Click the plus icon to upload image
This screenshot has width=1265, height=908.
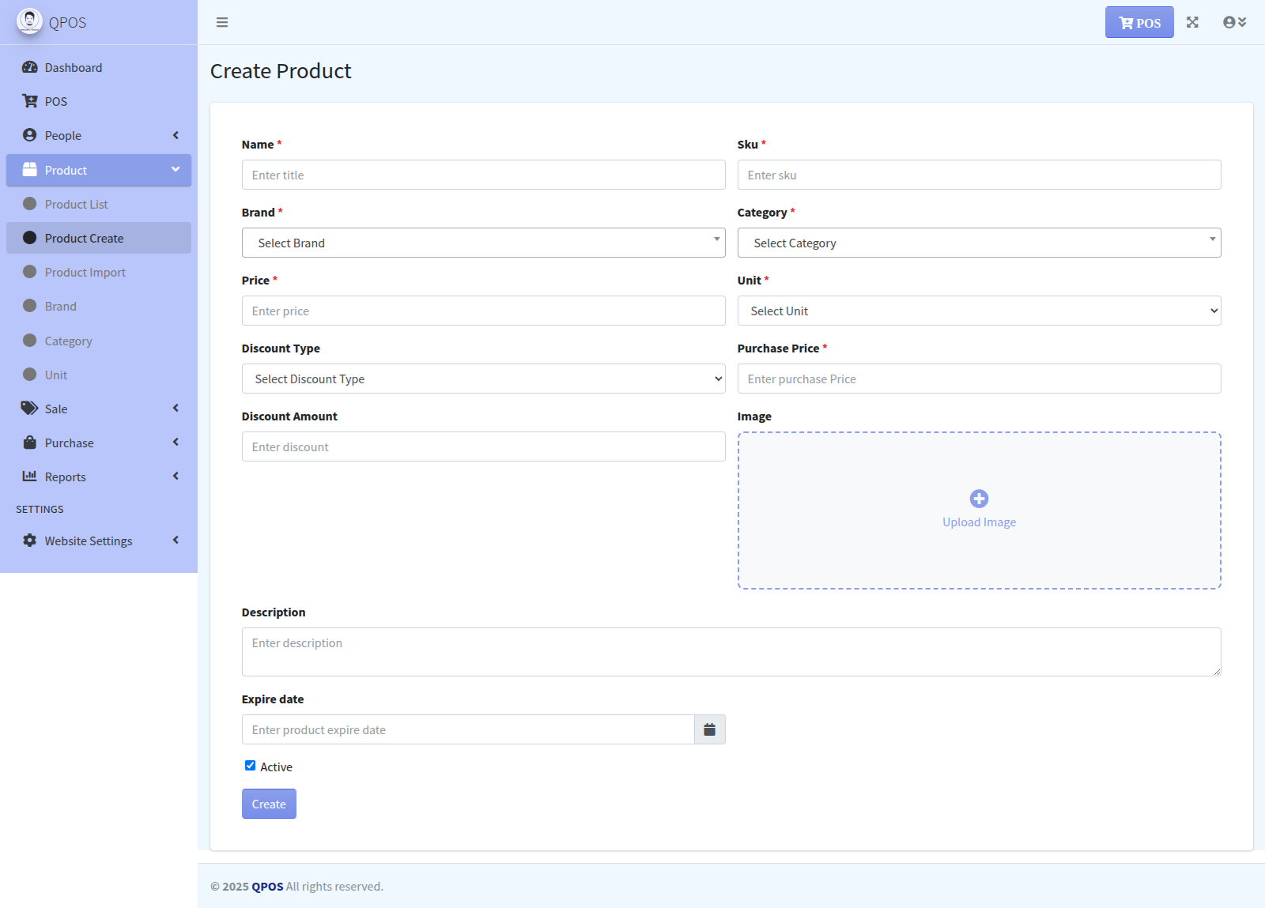click(x=979, y=499)
